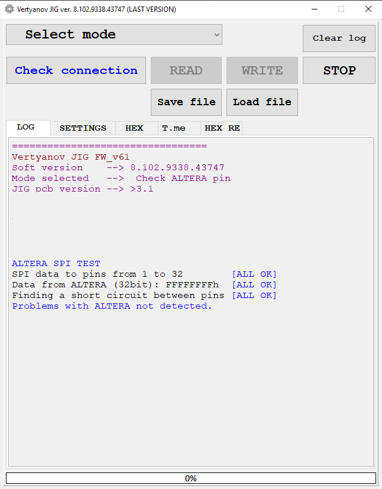Hit the STOP button

click(x=339, y=70)
